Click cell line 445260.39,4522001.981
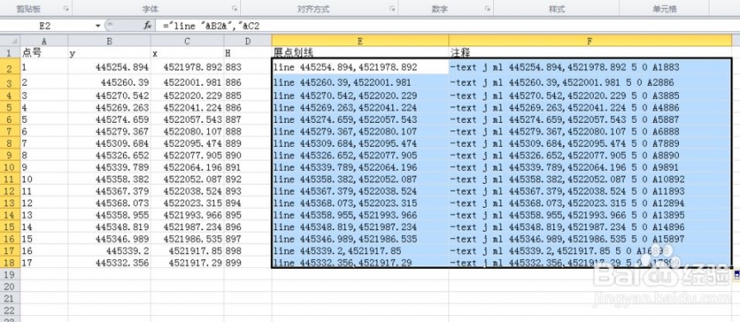Image resolution: width=740 pixels, height=322 pixels. click(x=360, y=82)
